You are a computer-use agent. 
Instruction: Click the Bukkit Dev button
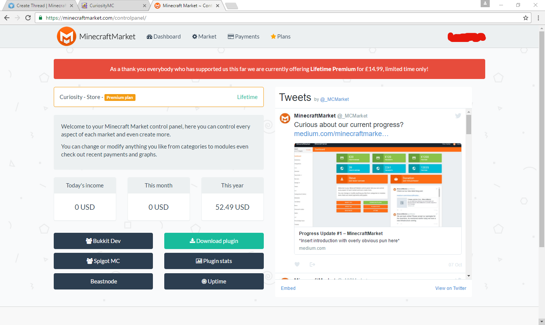point(103,241)
